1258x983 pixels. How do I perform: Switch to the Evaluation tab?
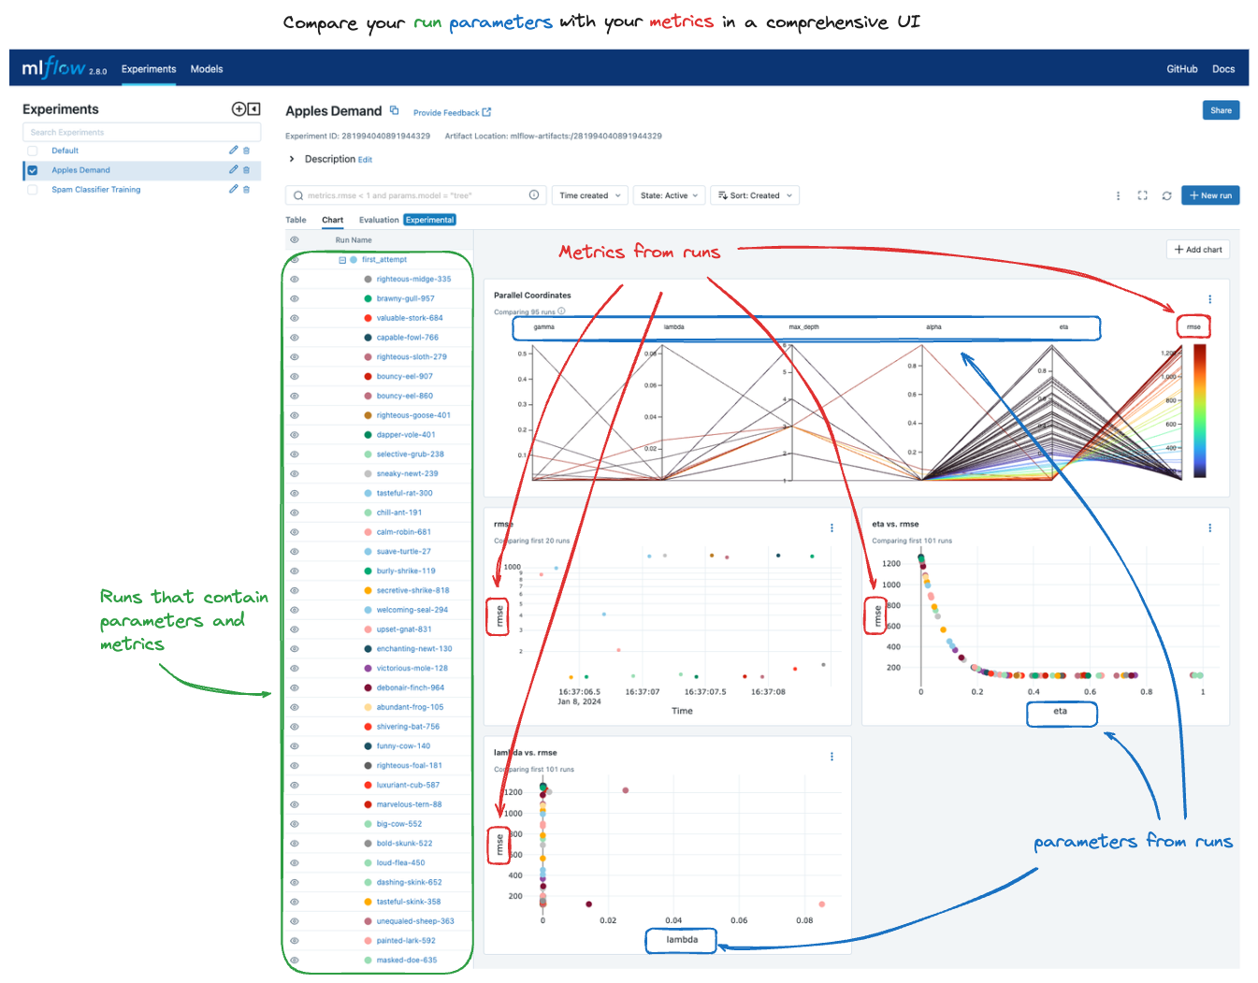pyautogui.click(x=379, y=220)
